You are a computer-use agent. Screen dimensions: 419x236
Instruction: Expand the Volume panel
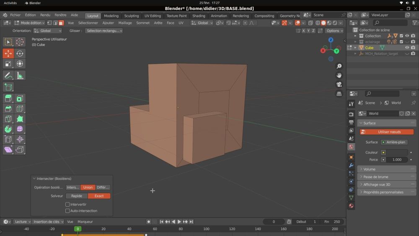(x=387, y=169)
